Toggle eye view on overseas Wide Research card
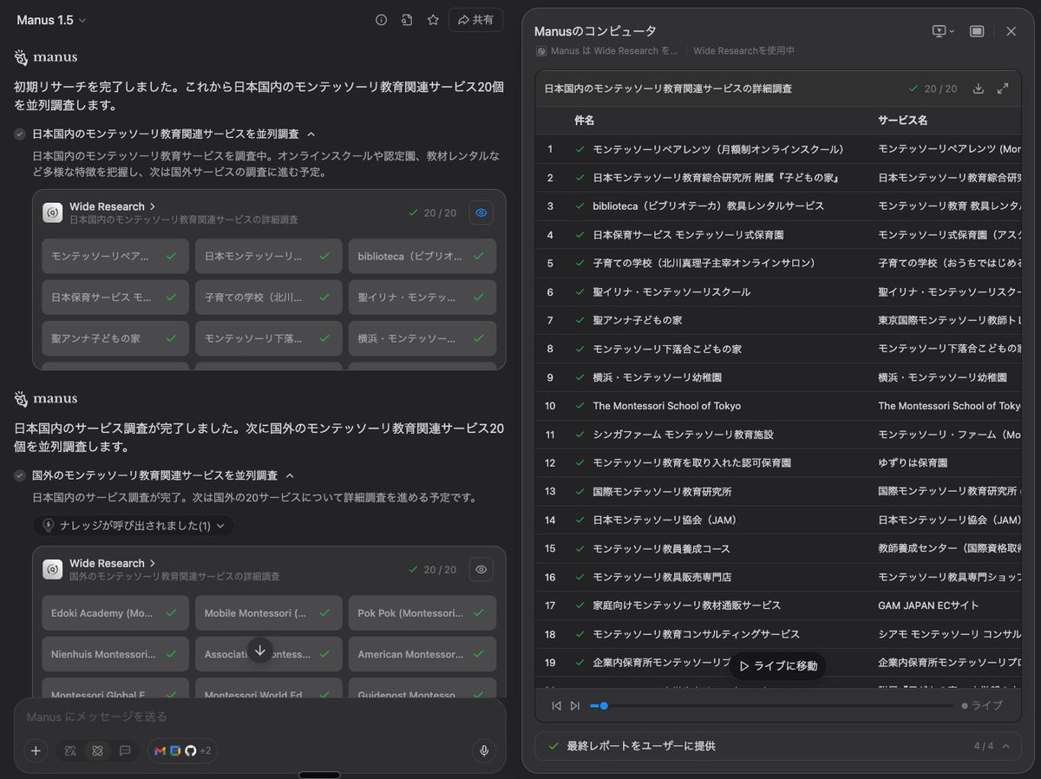Image resolution: width=1041 pixels, height=779 pixels. pyautogui.click(x=481, y=569)
